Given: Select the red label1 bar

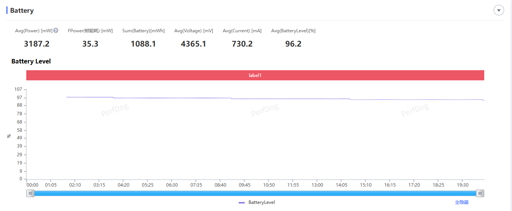Looking at the screenshot, I should pos(255,75).
